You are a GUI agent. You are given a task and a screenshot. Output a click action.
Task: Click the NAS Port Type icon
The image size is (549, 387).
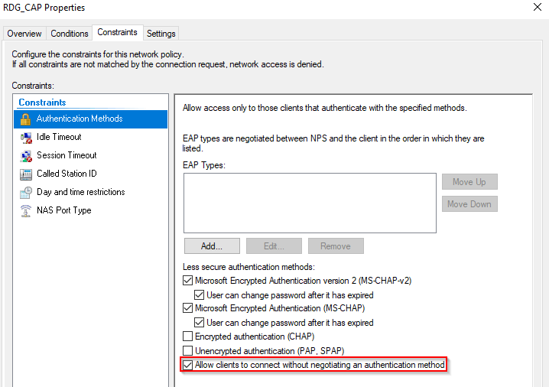point(25,210)
